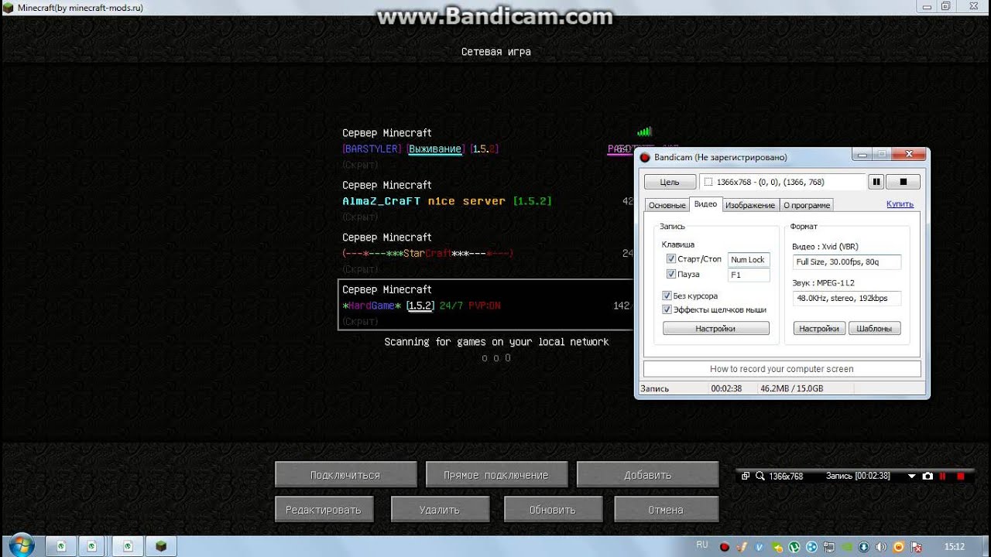991x557 pixels.
Task: Click the second uTorrent file taskbar button
Action: 91,545
